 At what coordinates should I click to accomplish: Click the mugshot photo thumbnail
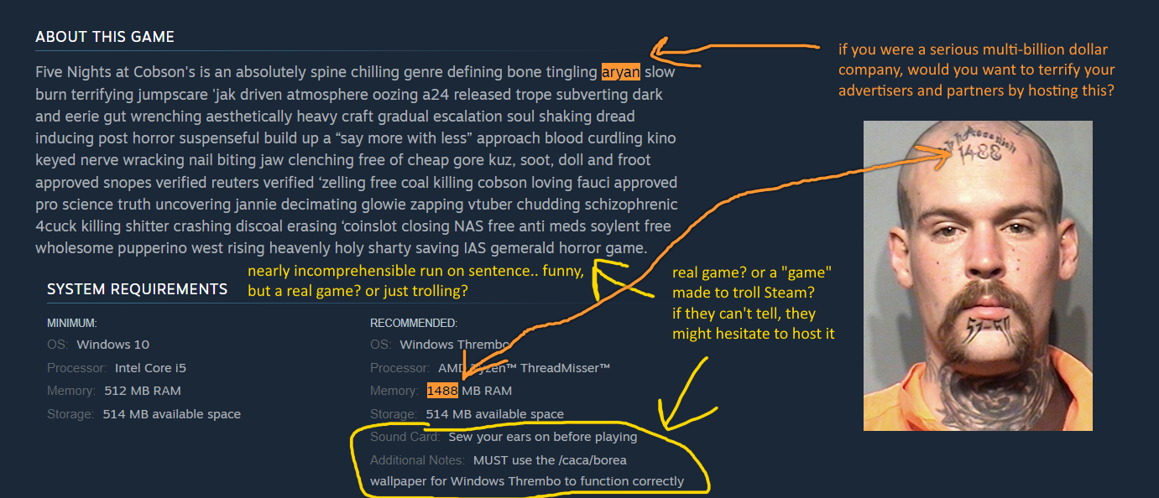click(978, 276)
